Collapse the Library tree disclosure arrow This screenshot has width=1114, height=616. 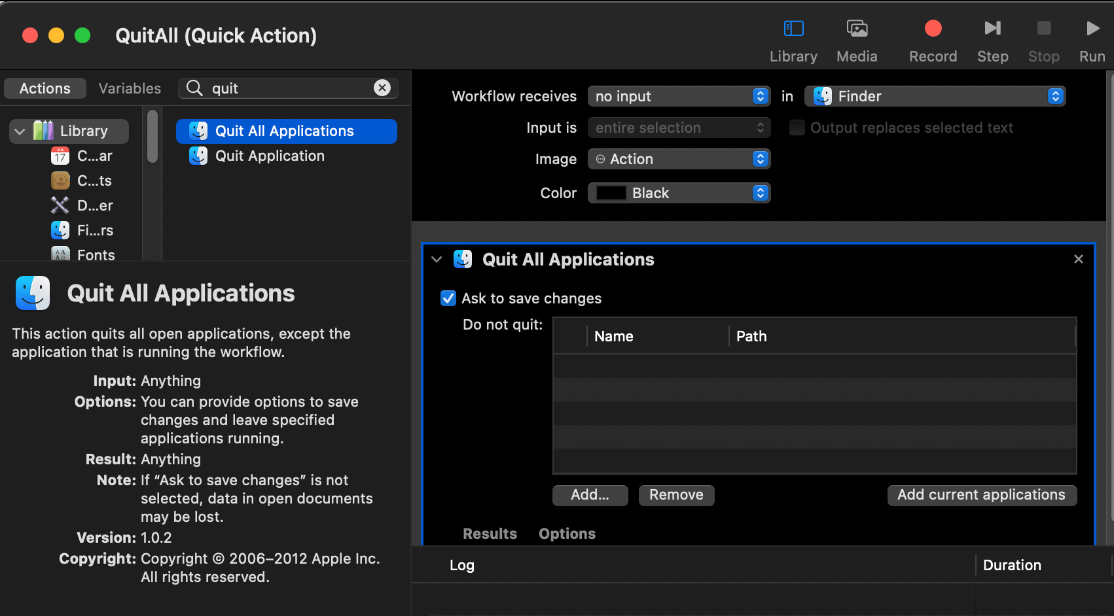pyautogui.click(x=20, y=131)
